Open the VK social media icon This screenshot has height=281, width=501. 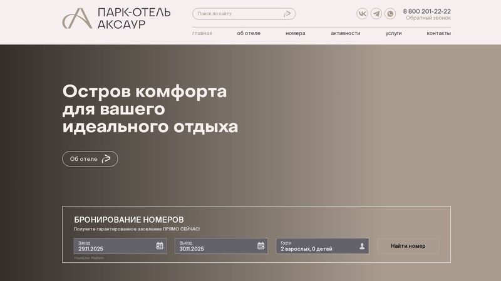[362, 14]
